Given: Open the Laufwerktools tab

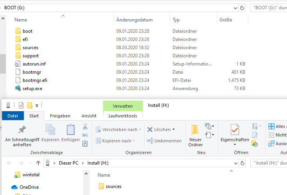Looking at the screenshot, I should pos(123,116).
